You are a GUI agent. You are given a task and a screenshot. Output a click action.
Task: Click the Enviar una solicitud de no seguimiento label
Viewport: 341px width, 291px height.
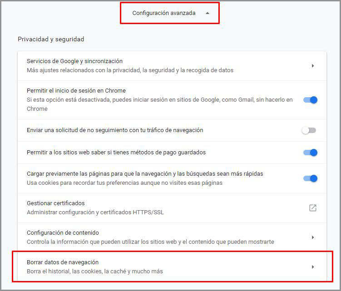click(x=115, y=130)
